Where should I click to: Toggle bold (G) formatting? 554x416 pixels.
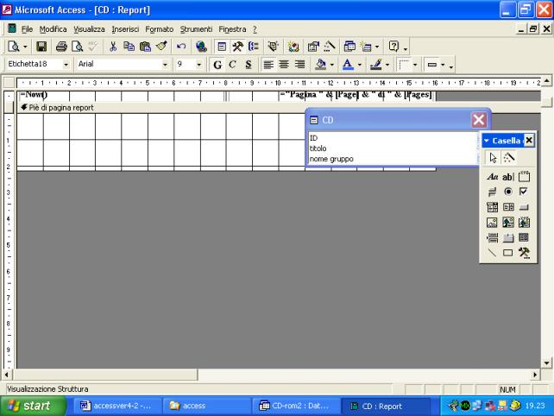tap(217, 64)
